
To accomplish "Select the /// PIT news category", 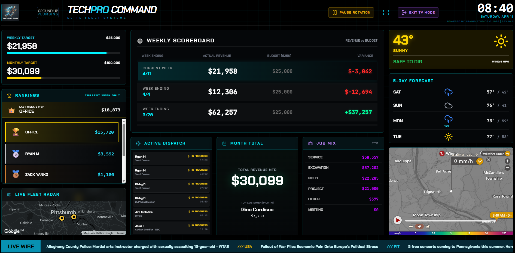I will pyautogui.click(x=393, y=246).
